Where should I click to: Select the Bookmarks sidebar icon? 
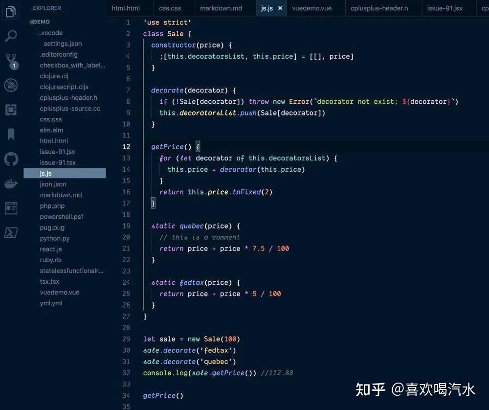click(x=11, y=134)
